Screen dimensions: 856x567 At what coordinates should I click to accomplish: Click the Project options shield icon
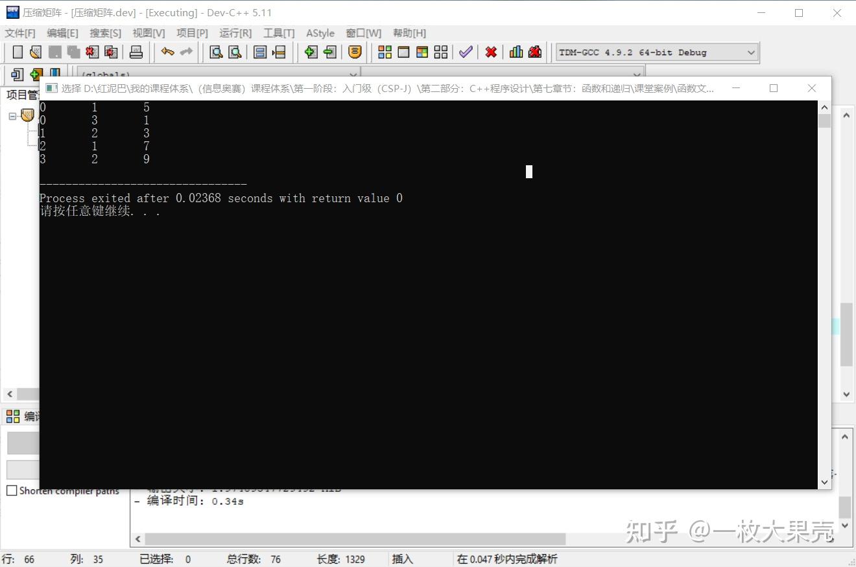(x=355, y=52)
